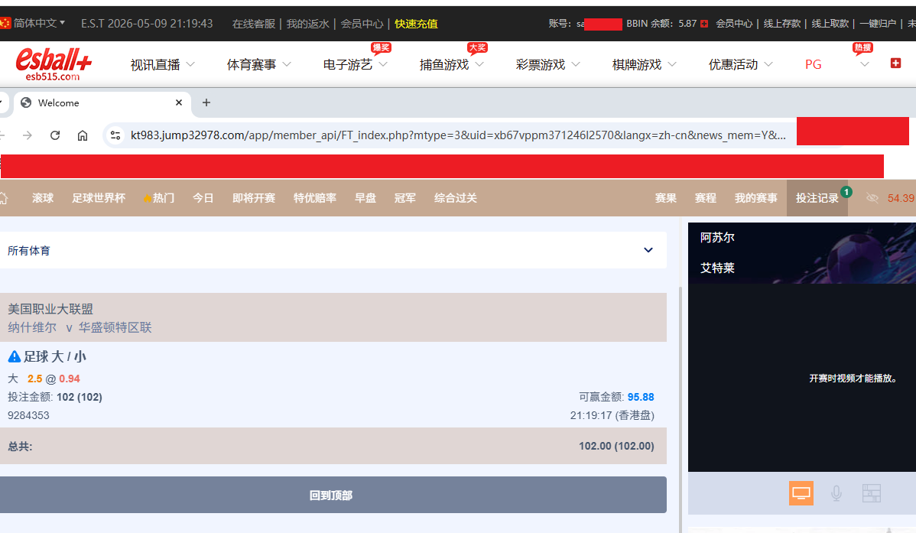Open the 投注记录 bet records tab
The width and height of the screenshot is (916, 533).
pyautogui.click(x=817, y=198)
